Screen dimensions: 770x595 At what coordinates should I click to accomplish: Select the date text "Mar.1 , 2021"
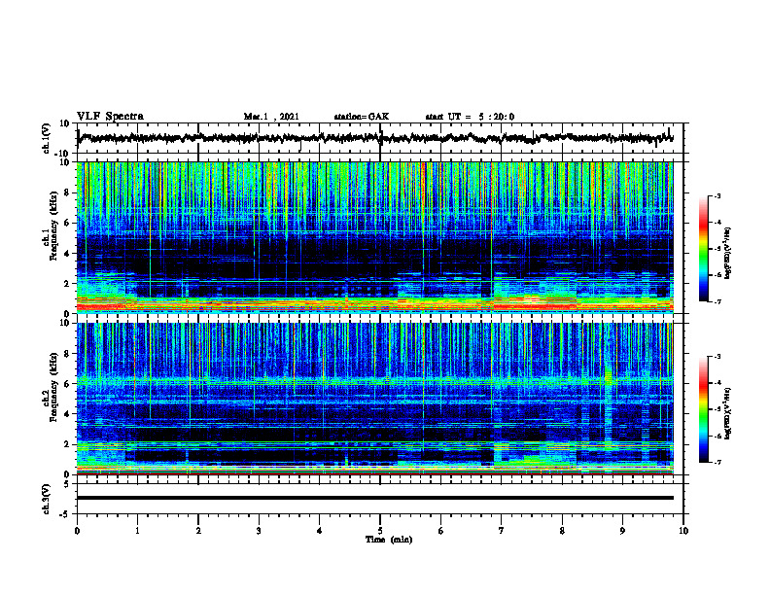(271, 117)
